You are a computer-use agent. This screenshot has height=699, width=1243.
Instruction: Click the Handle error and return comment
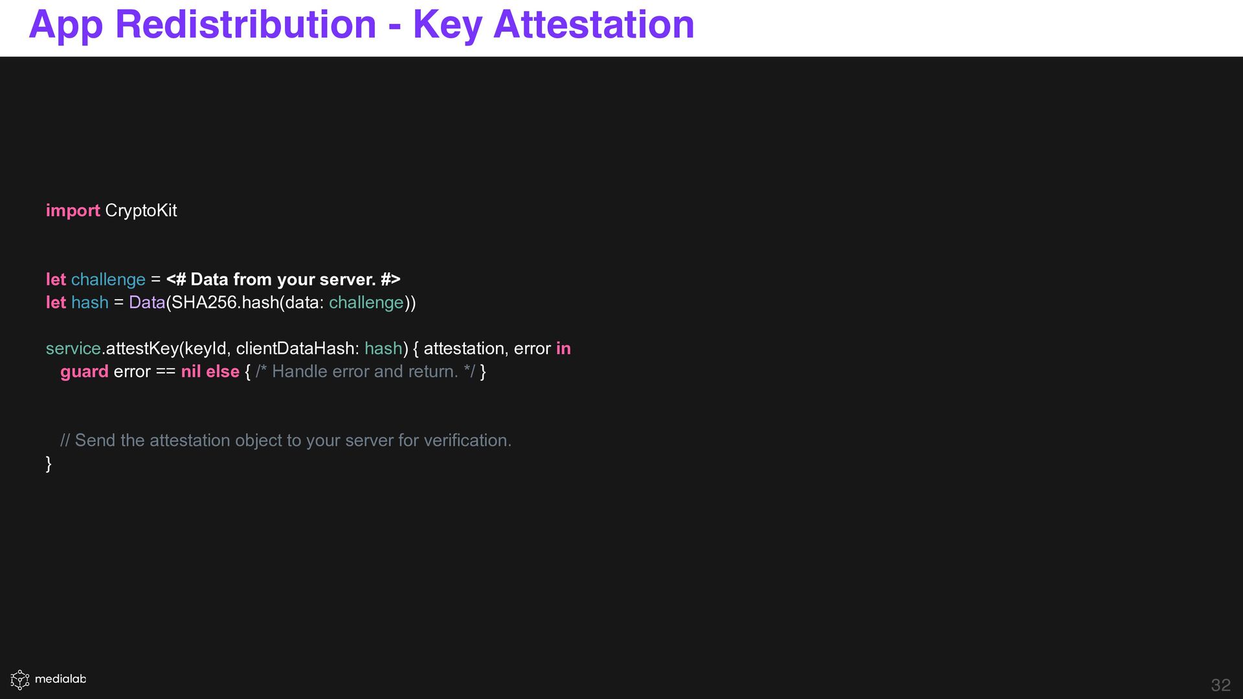[365, 372]
